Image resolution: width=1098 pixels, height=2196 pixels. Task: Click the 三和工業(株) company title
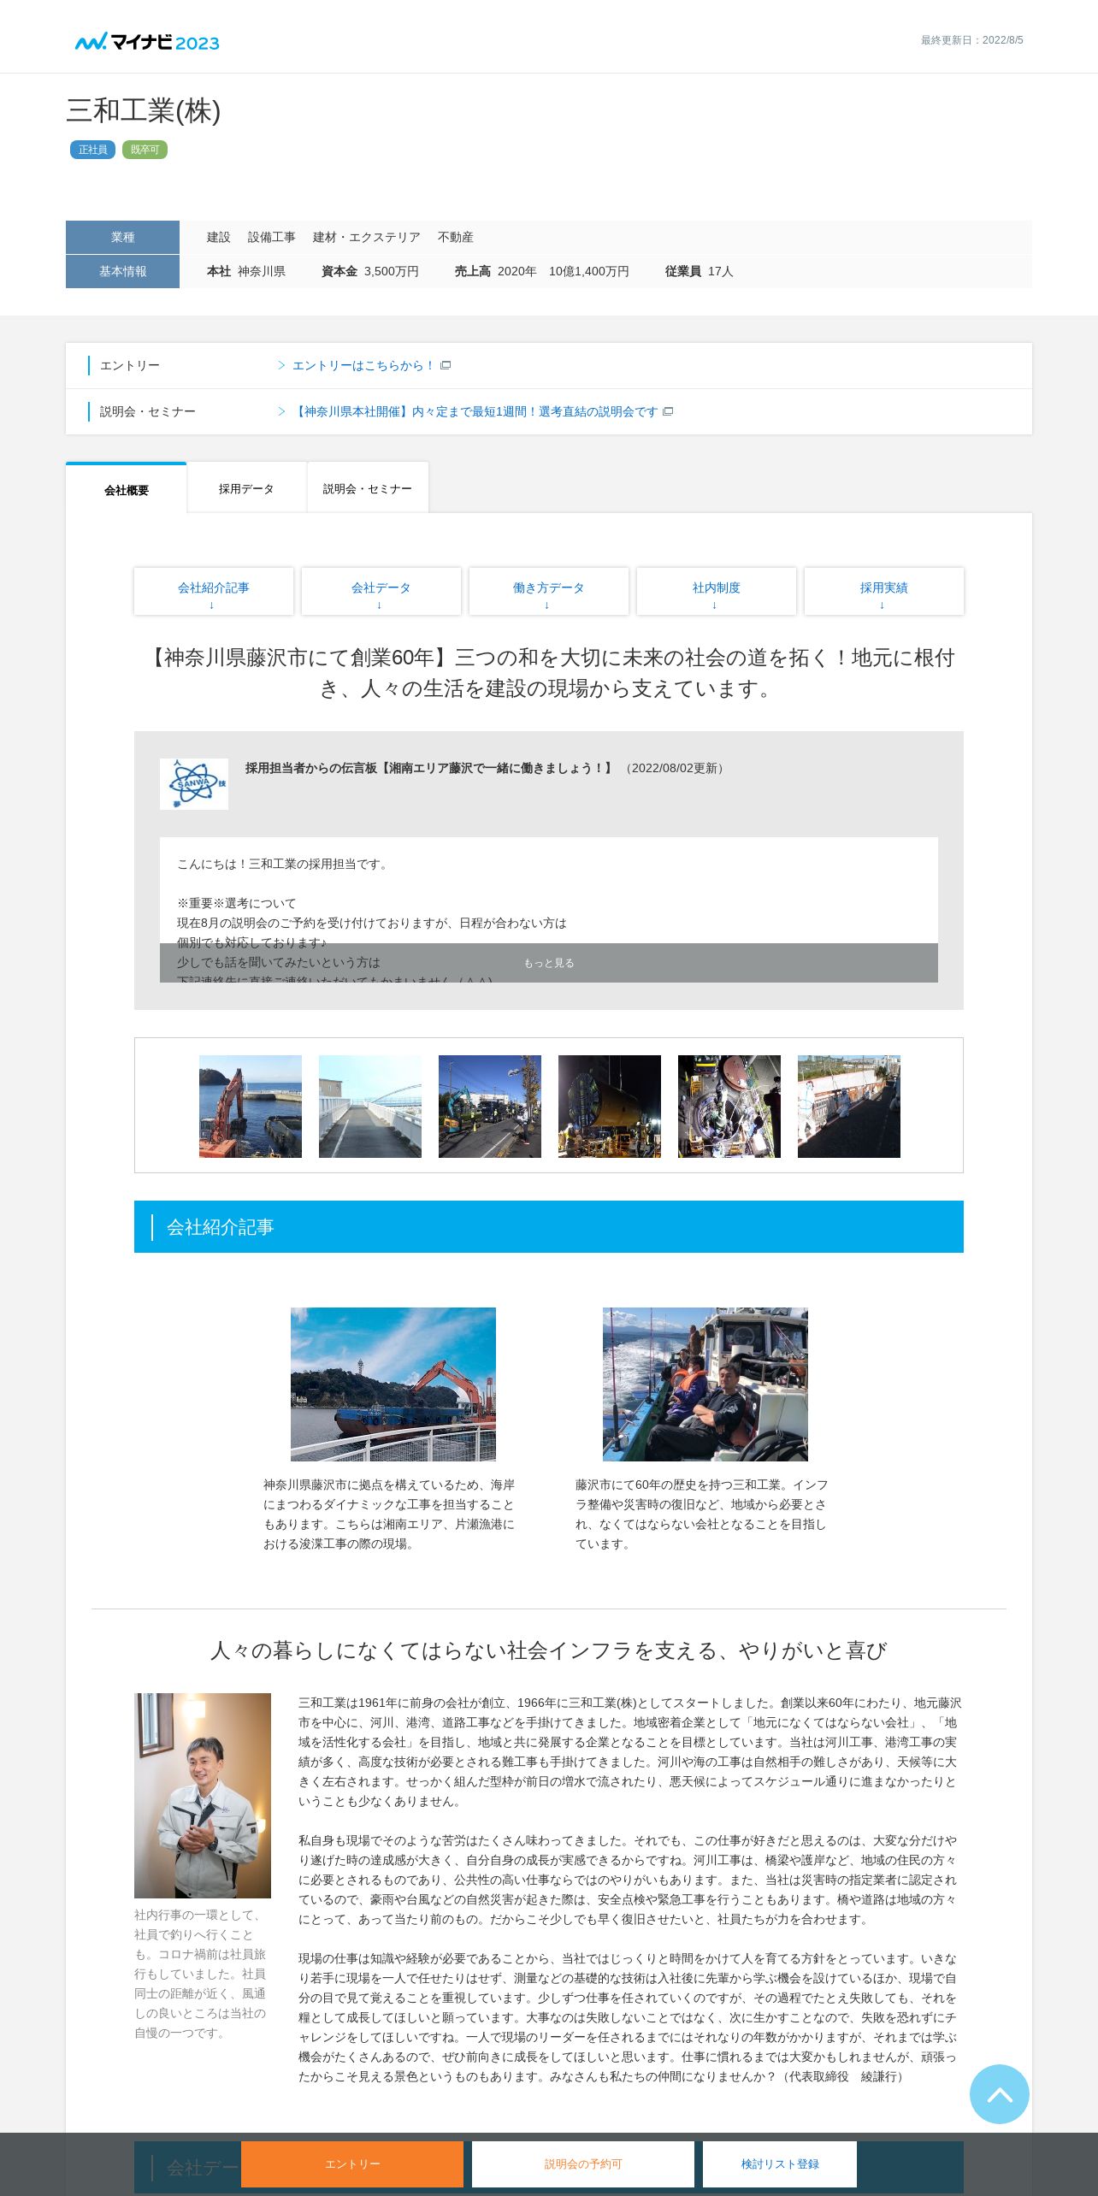(x=144, y=110)
